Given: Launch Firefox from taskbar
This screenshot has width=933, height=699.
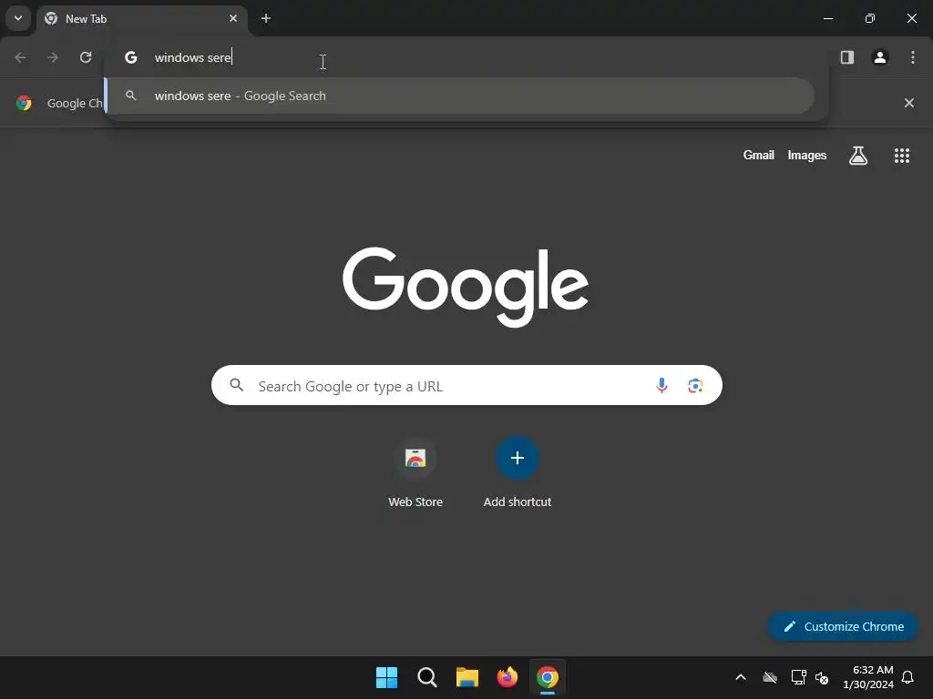Looking at the screenshot, I should 507,677.
